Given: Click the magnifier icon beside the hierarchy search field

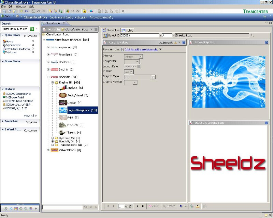Looking at the screenshot, I should point(86,207).
